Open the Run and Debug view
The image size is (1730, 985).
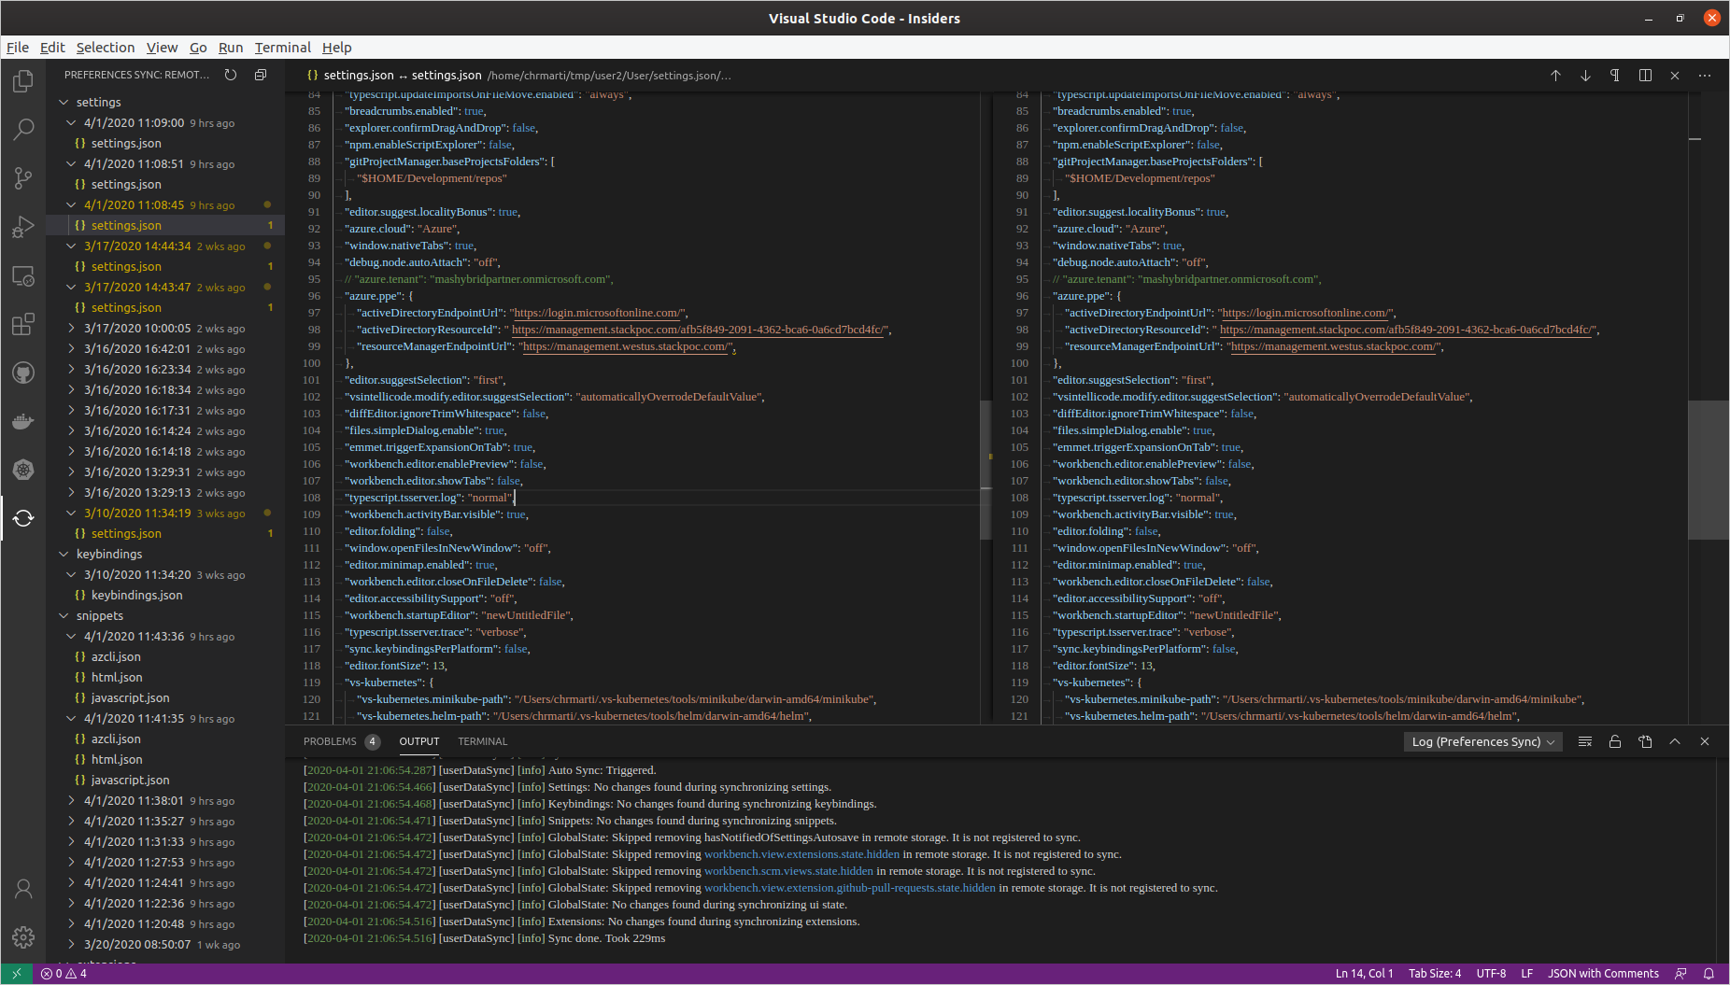[23, 227]
